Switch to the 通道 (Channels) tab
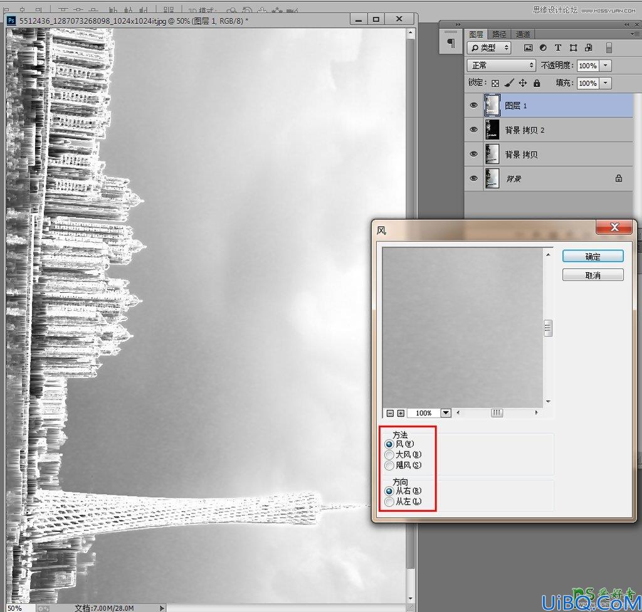Screen dimensions: 642x612 tap(523, 34)
